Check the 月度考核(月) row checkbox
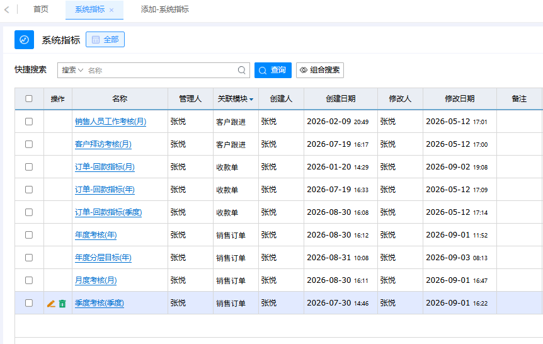Image resolution: width=543 pixels, height=344 pixels. [x=29, y=280]
